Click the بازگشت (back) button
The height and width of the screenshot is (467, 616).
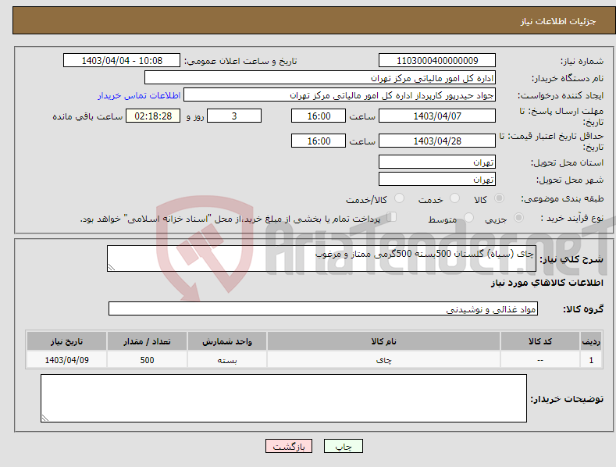coord(289,446)
